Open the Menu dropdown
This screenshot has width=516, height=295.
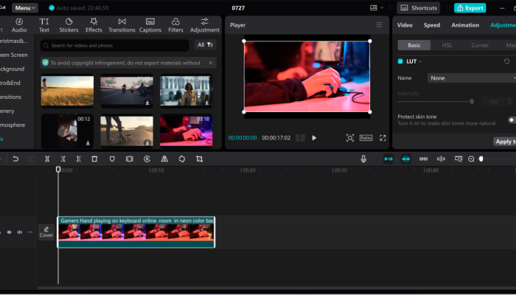24,7
